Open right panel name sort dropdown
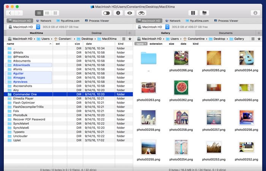Screen dimensions: 266x171 pyautogui.click(x=141, y=44)
